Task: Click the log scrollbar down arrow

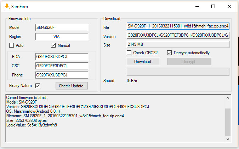Action: pos(228,139)
